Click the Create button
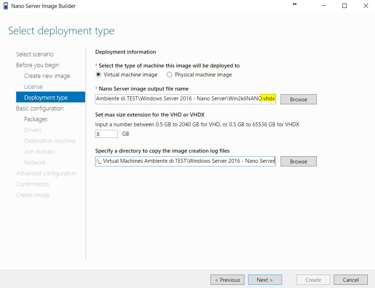Screen dimensions: 375x288 313,280
